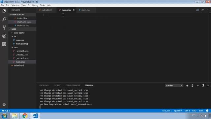
Task: Switch to the OUTPUT panel tab
Action: point(57,85)
